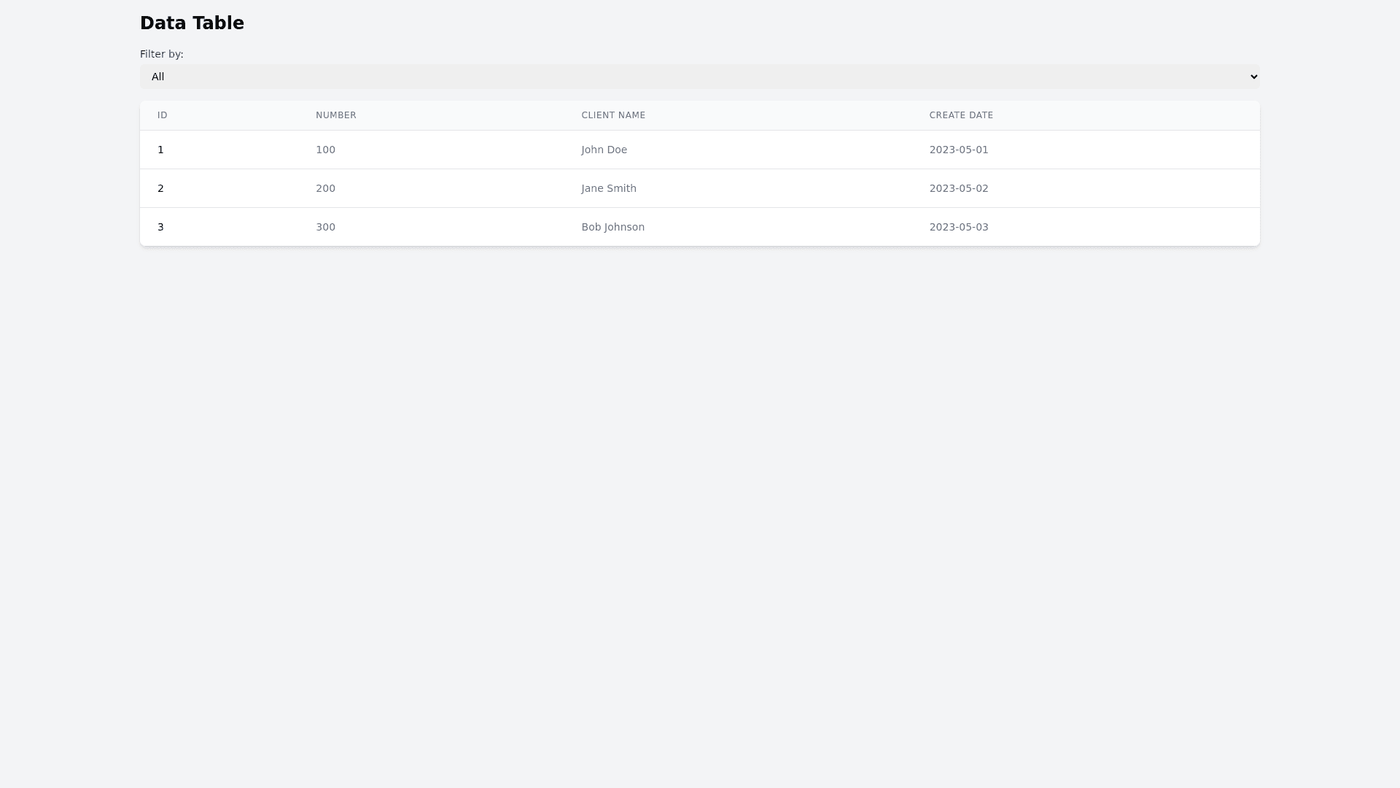Click the CLIENT NAME column header
The height and width of the screenshot is (788, 1400).
613,115
